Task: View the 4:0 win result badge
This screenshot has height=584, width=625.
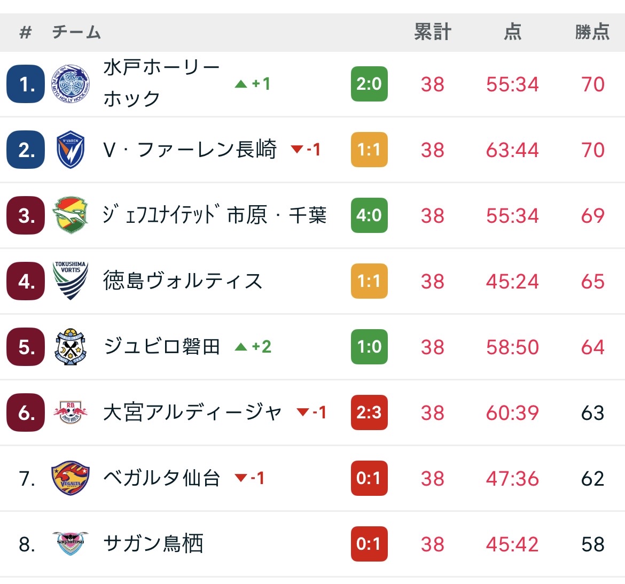Action: pos(369,215)
